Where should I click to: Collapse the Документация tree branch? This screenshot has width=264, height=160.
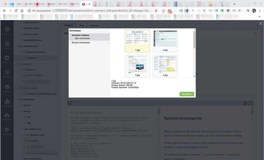coord(17,46)
